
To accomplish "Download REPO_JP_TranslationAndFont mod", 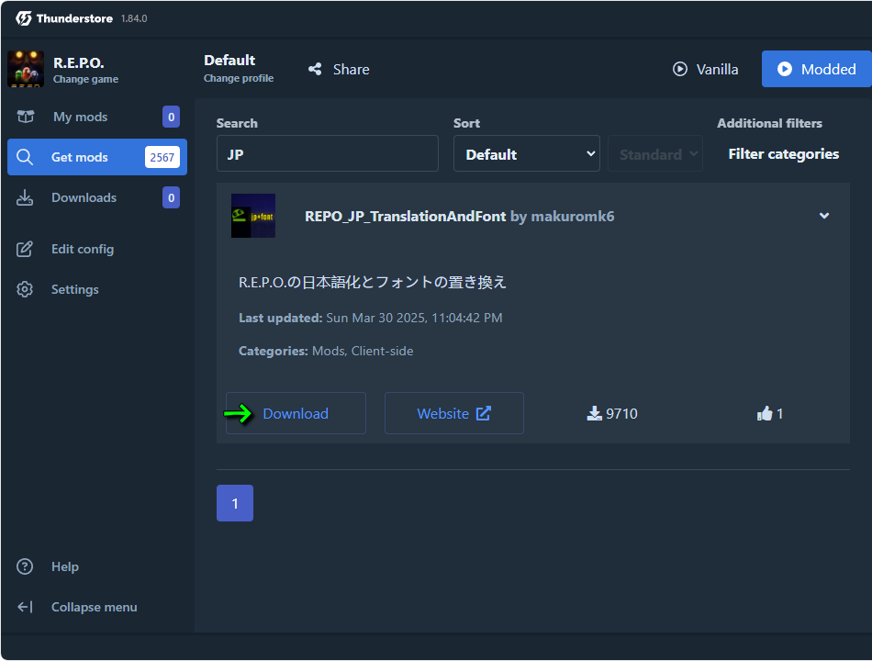I will (296, 413).
